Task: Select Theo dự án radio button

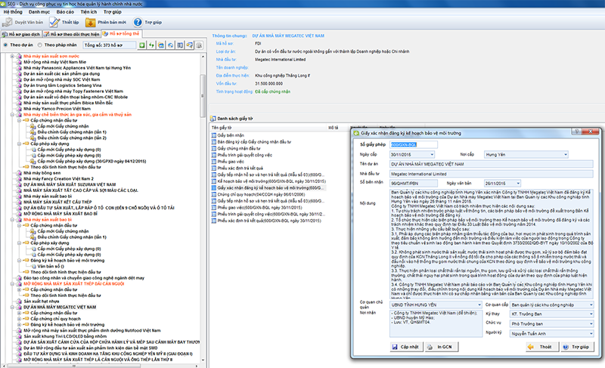Action: [5, 45]
